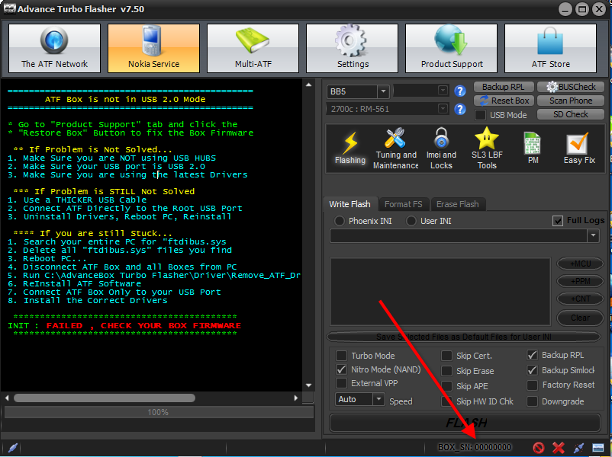Enable External VPP checkbox
This screenshot has width=612, height=457.
pos(342,383)
